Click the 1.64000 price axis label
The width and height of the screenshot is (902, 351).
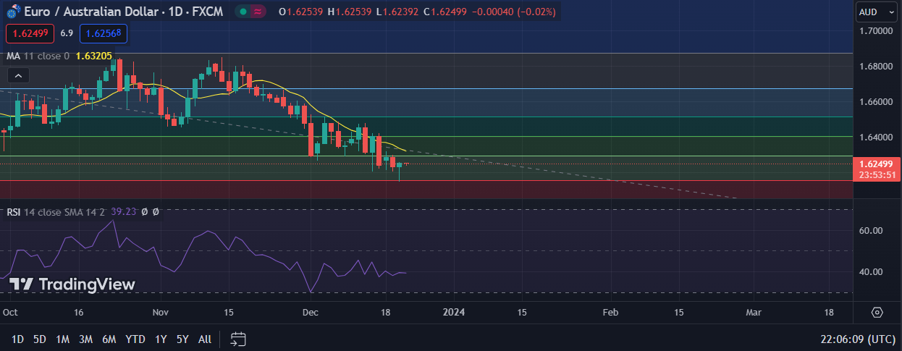tap(875, 137)
